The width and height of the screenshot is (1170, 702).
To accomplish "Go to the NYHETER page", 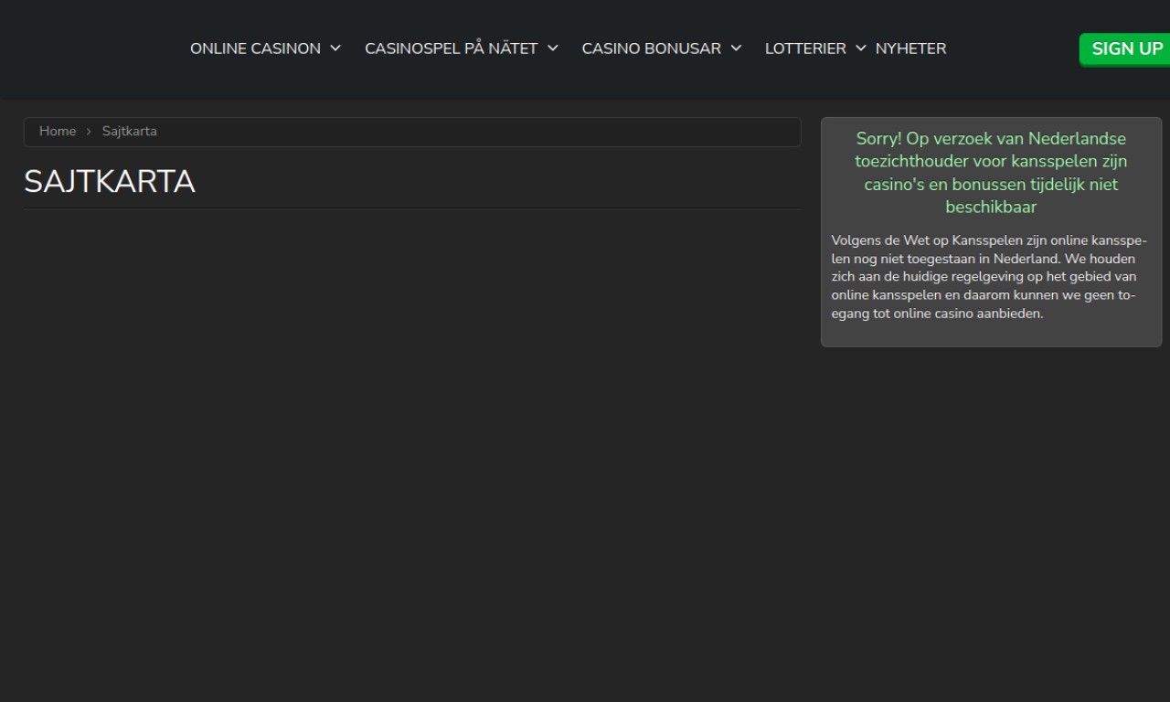I will click(x=910, y=48).
